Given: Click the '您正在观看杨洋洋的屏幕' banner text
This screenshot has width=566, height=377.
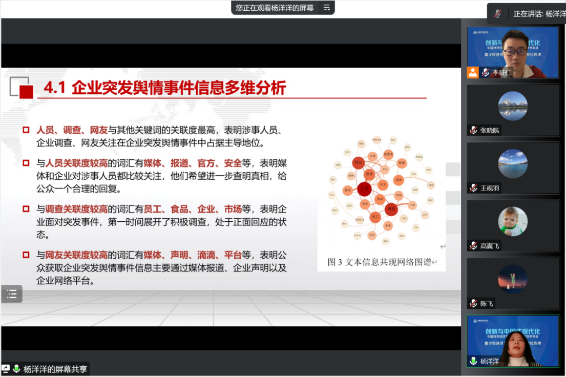Looking at the screenshot, I should coord(274,8).
